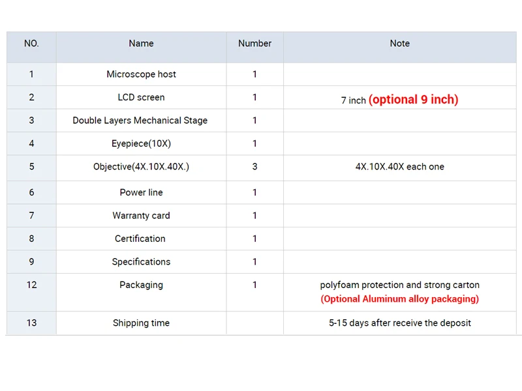522x391 pixels.
Task: Click quantity '1' in Certification row
Action: coord(254,239)
